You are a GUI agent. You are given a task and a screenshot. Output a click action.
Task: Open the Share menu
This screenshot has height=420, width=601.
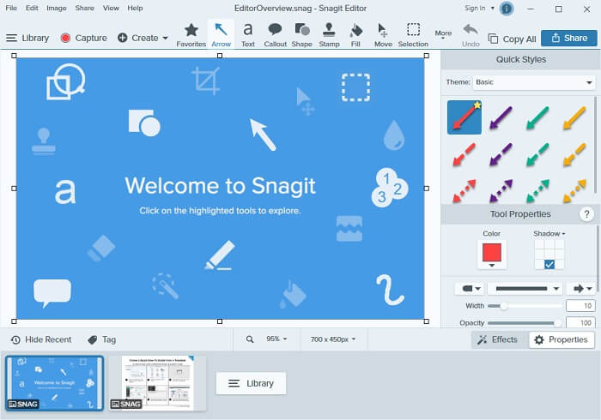point(85,8)
